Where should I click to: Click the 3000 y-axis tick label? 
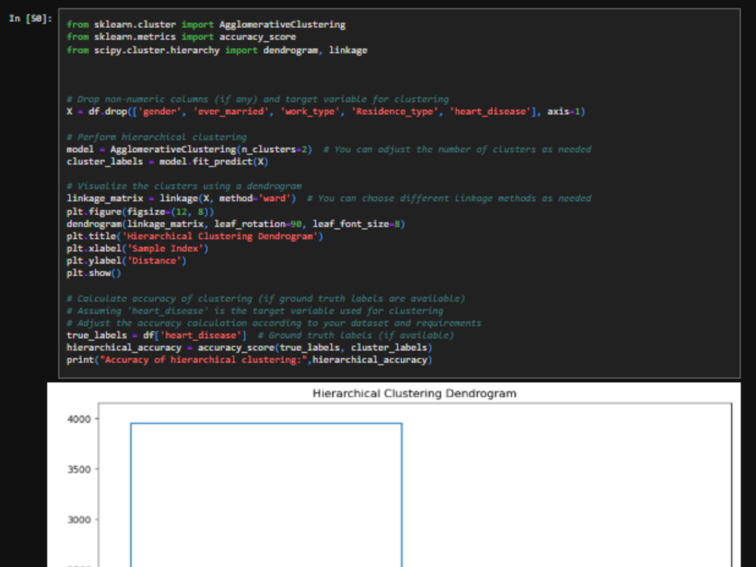[79, 520]
